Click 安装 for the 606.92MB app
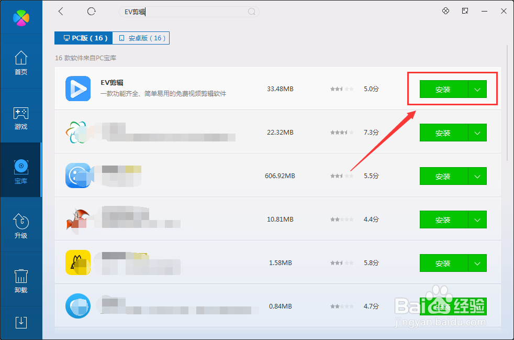The image size is (514, 340). click(444, 176)
